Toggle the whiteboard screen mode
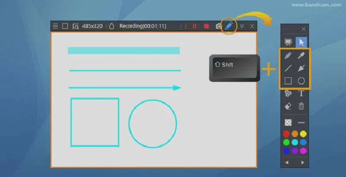Image resolution: width=346 pixels, height=177 pixels. tap(288, 42)
